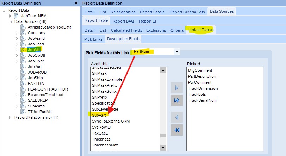286x156 pixels.
Task: Click scroll up arrow in Available list
Action: tap(163, 70)
